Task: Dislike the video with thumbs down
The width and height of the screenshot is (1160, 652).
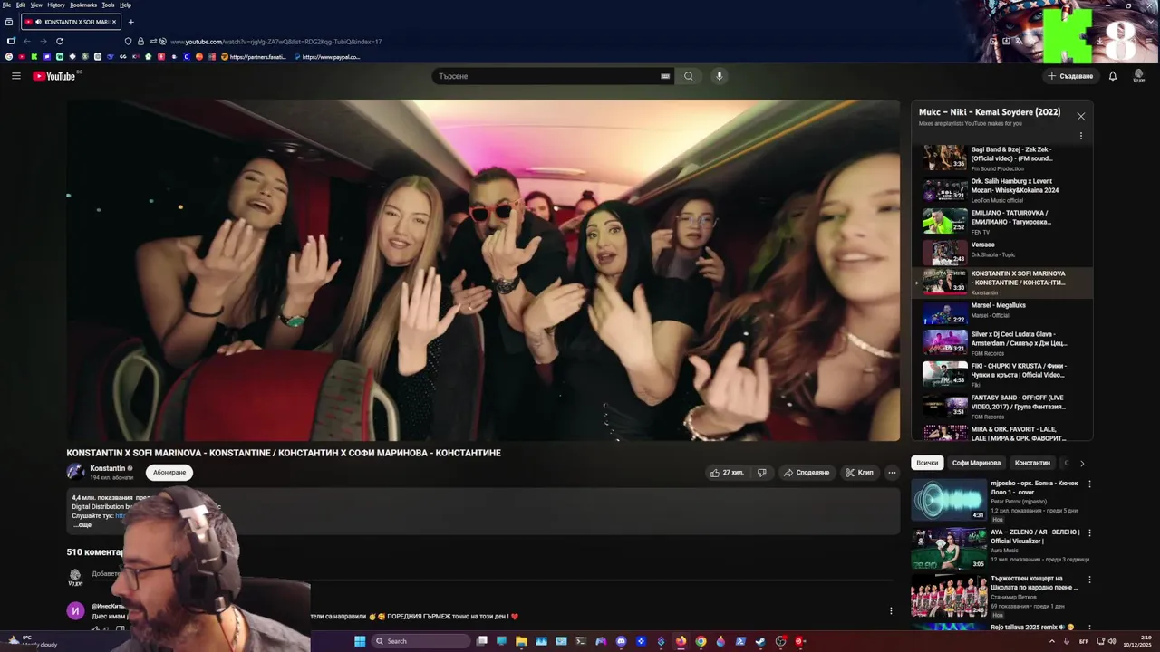Action: click(762, 472)
